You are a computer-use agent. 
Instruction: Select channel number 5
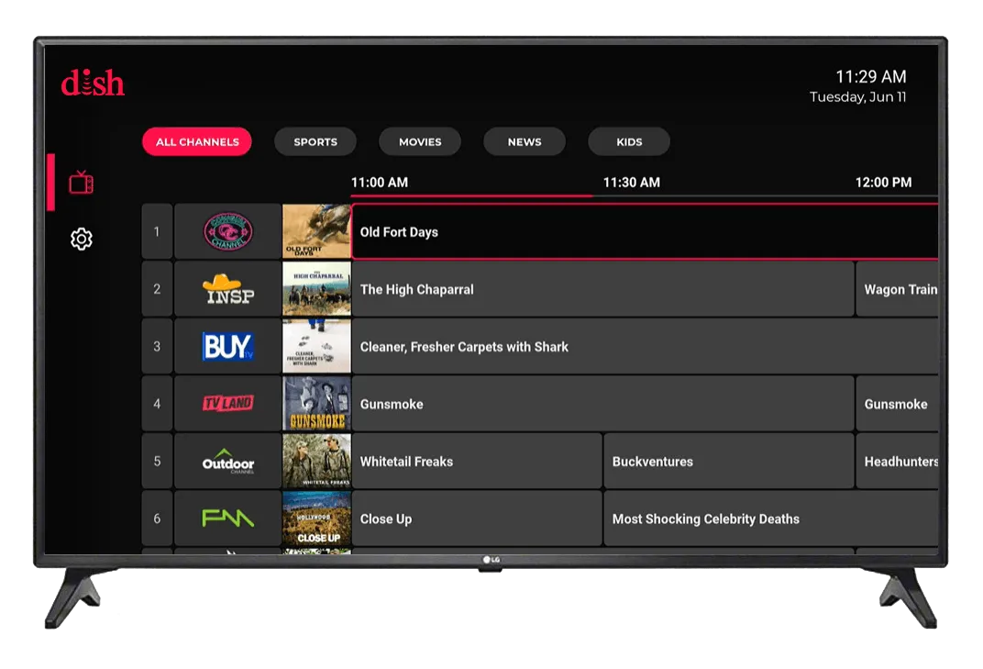pyautogui.click(x=157, y=462)
